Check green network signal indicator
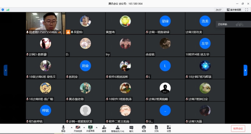Viewport: 251px width, 134px height. (x=8, y=10)
